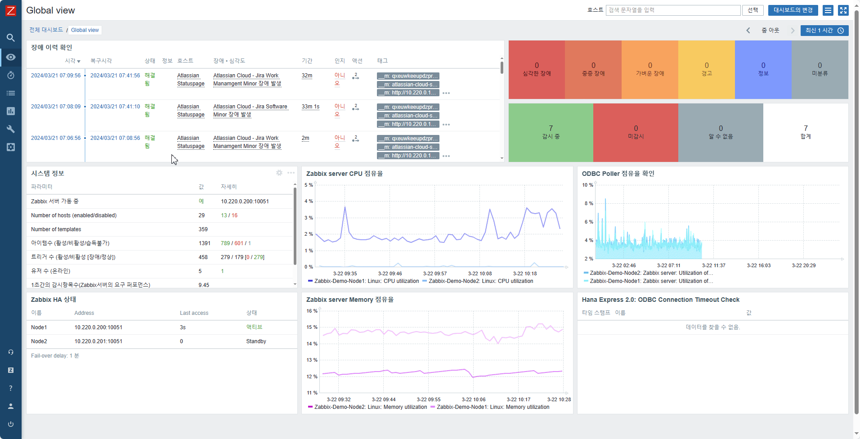Toggle kiosk fullscreen mode icon
This screenshot has height=439, width=860.
pyautogui.click(x=843, y=10)
